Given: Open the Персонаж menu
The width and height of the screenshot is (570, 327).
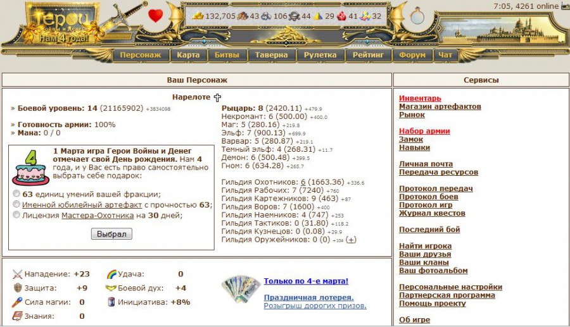Looking at the screenshot, I should coord(141,55).
